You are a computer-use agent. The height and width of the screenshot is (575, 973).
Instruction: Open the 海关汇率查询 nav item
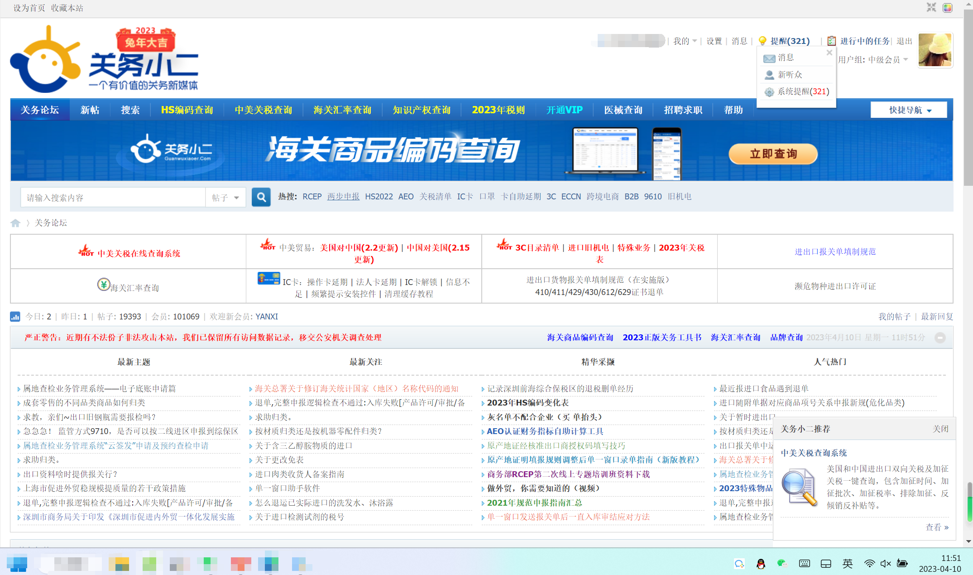tap(342, 110)
